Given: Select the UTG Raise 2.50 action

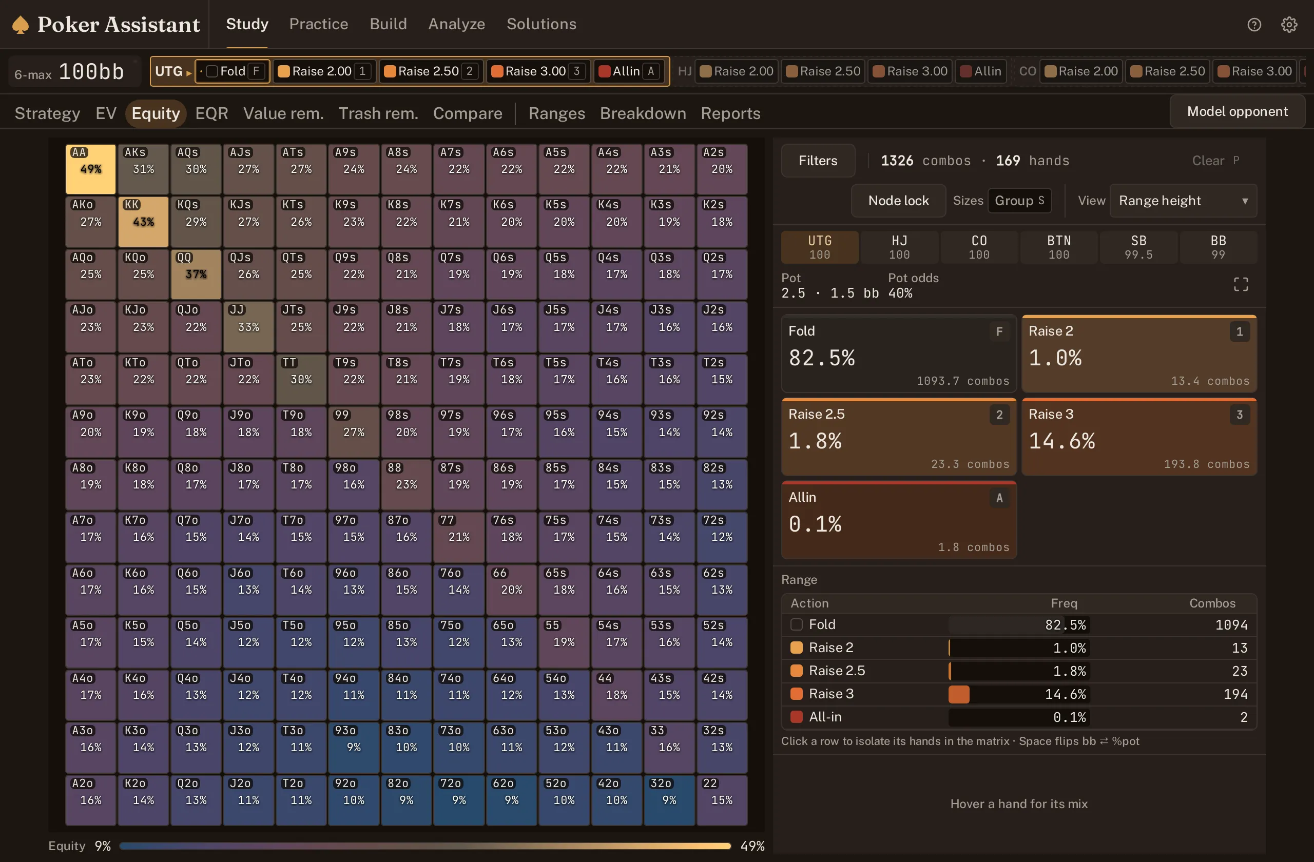Looking at the screenshot, I should 431,71.
